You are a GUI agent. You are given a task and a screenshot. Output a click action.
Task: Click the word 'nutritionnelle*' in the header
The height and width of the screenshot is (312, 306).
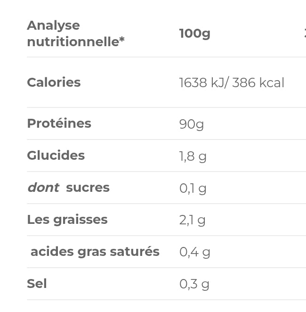76,42
